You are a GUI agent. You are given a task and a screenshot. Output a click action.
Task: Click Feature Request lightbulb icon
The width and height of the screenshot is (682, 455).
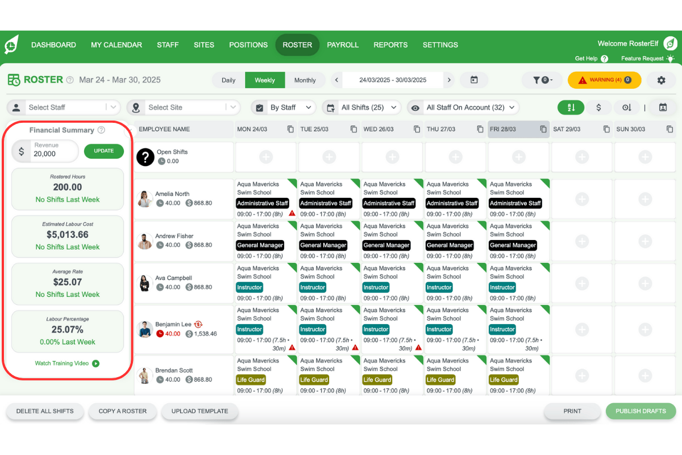click(x=671, y=59)
